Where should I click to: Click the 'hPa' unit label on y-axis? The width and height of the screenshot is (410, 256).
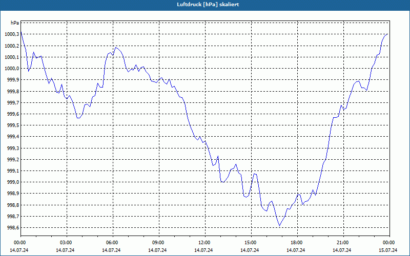15,23
